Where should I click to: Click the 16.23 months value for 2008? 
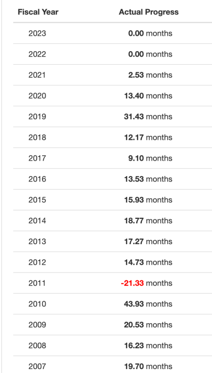[148, 346]
